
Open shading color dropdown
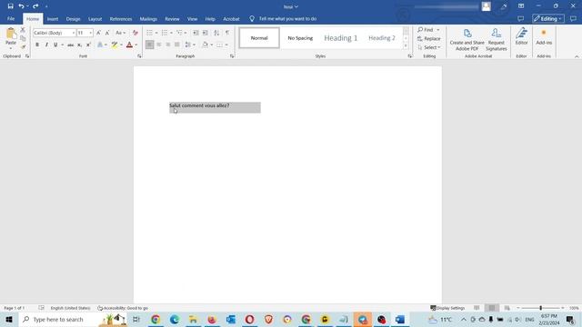[212, 45]
